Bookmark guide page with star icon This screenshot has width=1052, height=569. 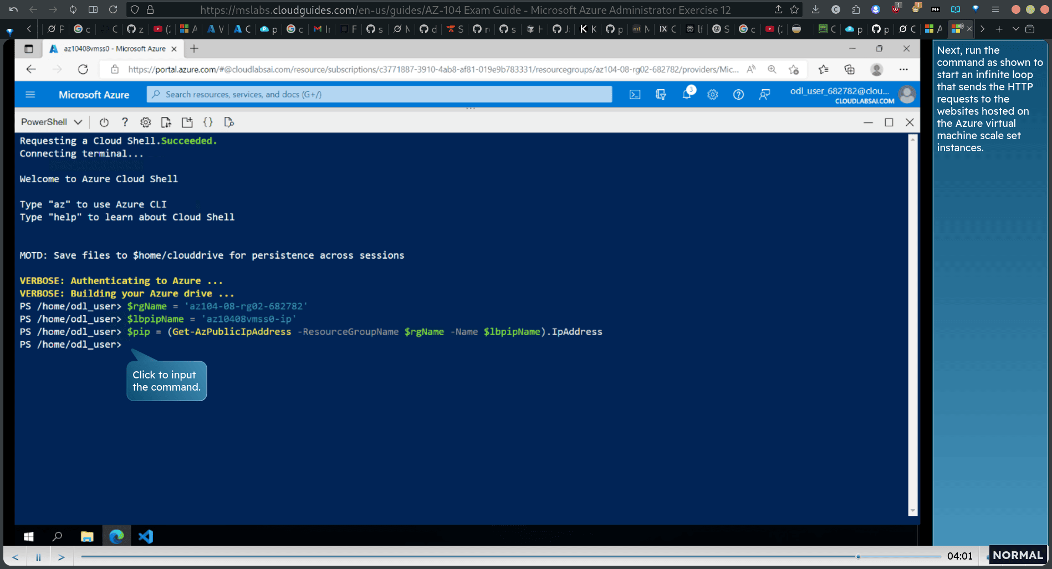tap(795, 9)
